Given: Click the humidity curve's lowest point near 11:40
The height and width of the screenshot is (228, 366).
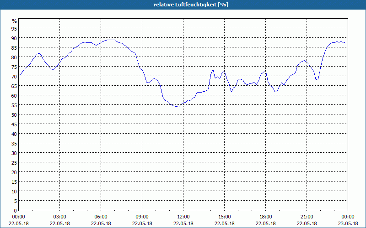Looking at the screenshot, I should [178, 107].
